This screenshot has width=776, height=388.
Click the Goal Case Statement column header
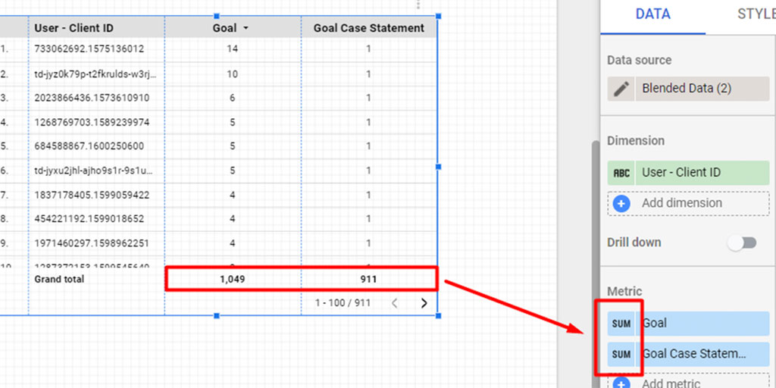(369, 28)
